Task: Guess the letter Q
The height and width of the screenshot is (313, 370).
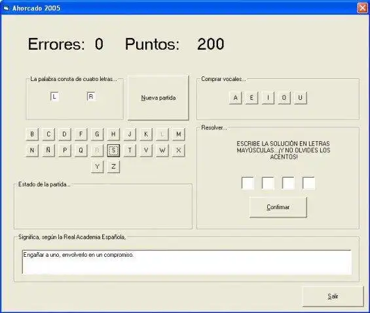Action: pos(81,150)
